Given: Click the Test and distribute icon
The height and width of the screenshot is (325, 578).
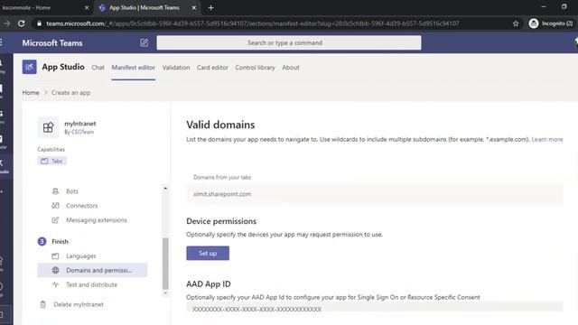Looking at the screenshot, I should click(55, 284).
